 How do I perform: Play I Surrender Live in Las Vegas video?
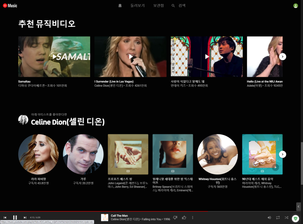coord(130,57)
